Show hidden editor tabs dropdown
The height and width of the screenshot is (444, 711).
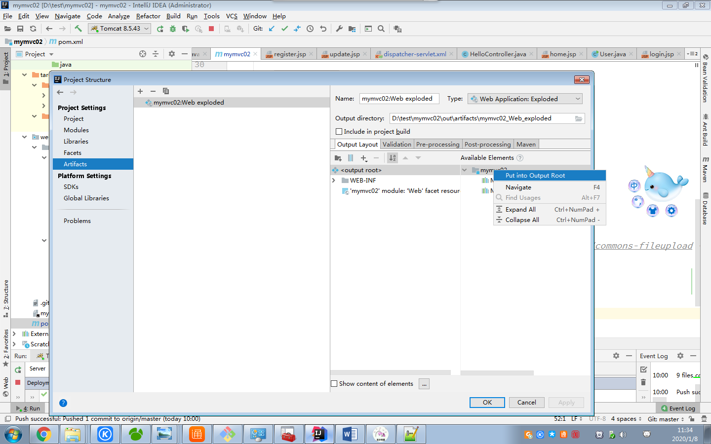tap(693, 54)
